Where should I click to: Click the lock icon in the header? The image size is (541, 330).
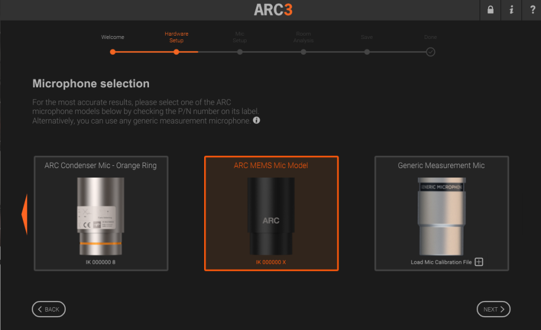tap(490, 9)
